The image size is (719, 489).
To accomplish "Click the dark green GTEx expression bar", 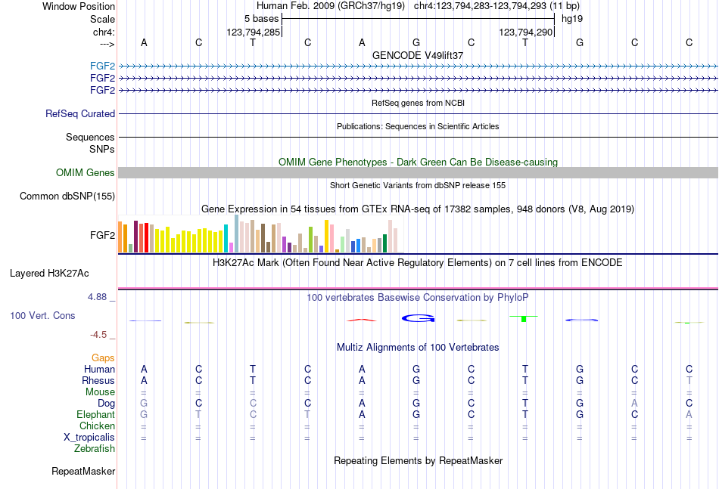I will pos(384,243).
